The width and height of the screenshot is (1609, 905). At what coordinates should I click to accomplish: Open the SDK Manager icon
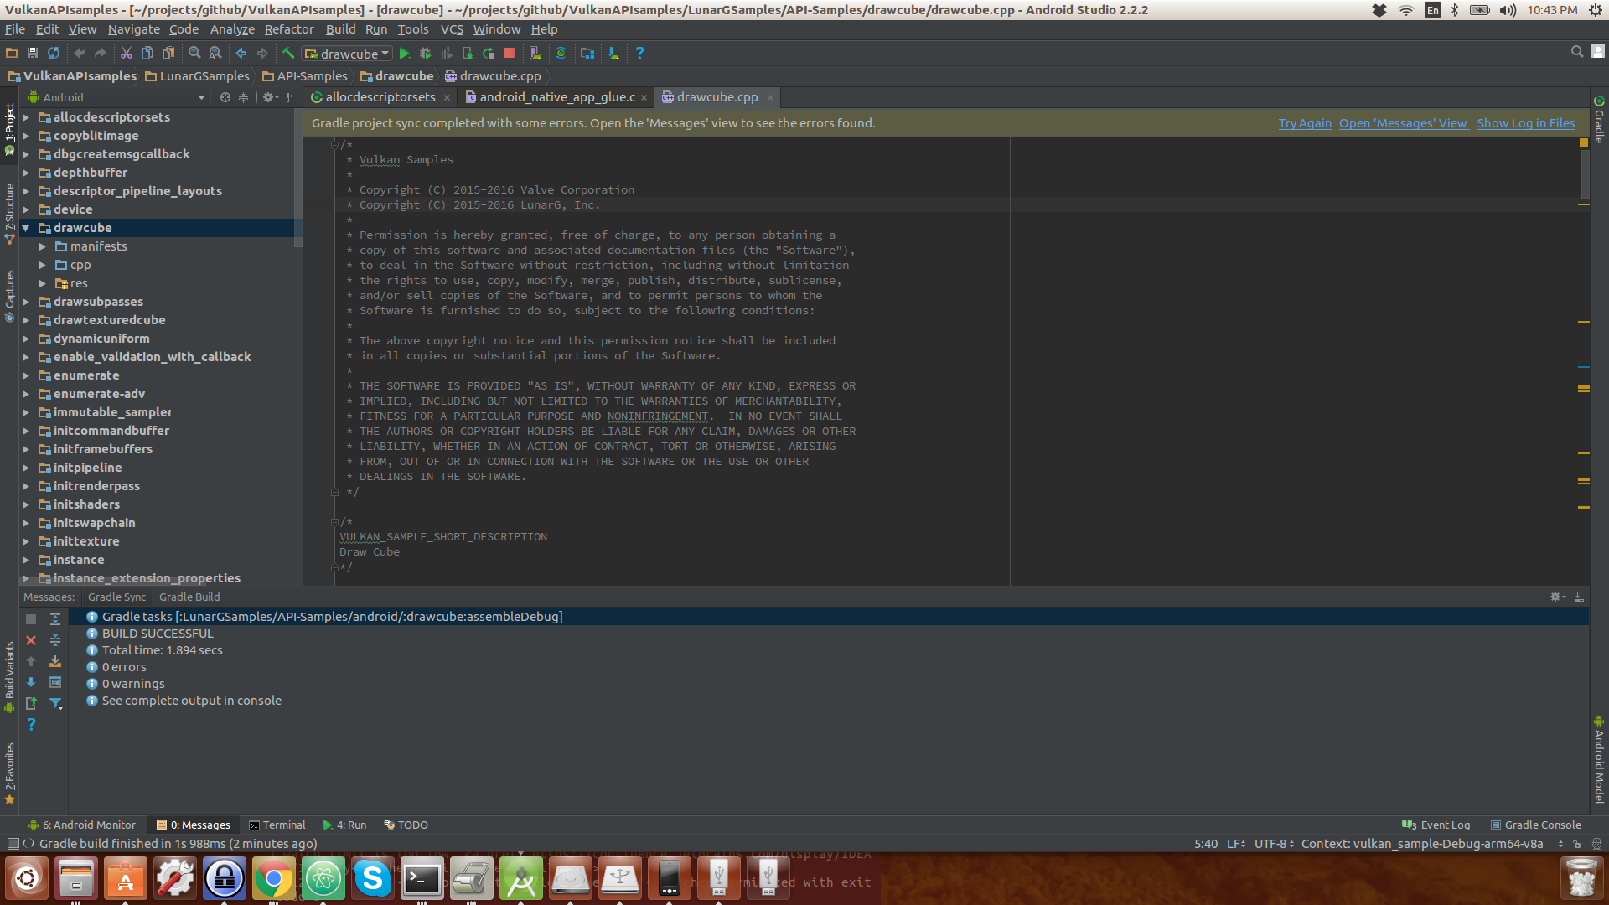point(613,53)
